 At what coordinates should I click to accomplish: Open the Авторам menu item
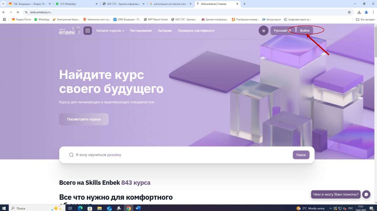(x=165, y=31)
